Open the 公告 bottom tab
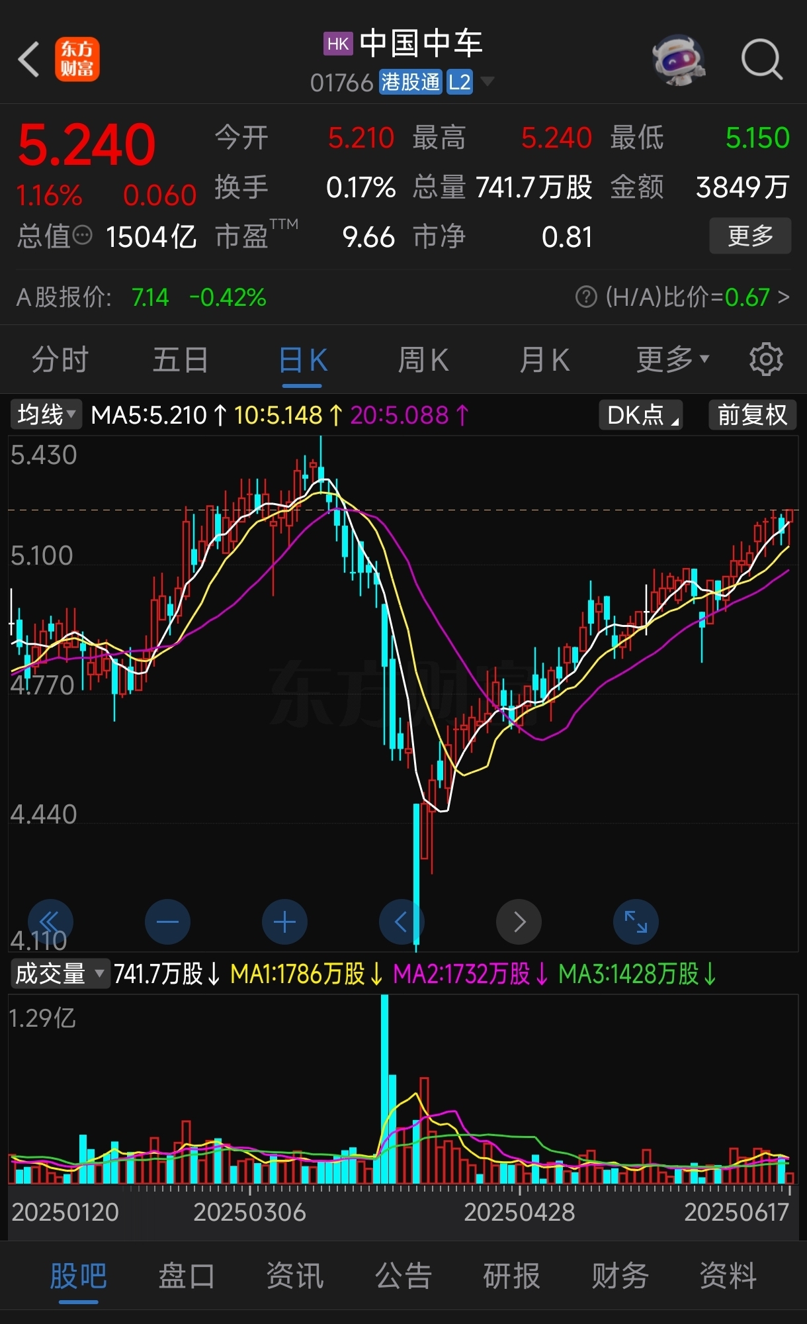Screen dimensions: 807x1324 [403, 1276]
